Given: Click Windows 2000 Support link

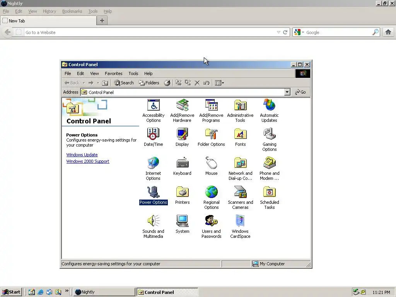Looking at the screenshot, I should tap(88, 161).
